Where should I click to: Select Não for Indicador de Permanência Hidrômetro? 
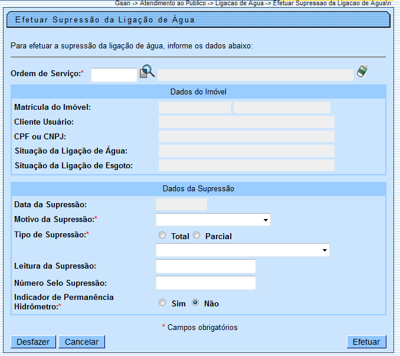pos(195,303)
